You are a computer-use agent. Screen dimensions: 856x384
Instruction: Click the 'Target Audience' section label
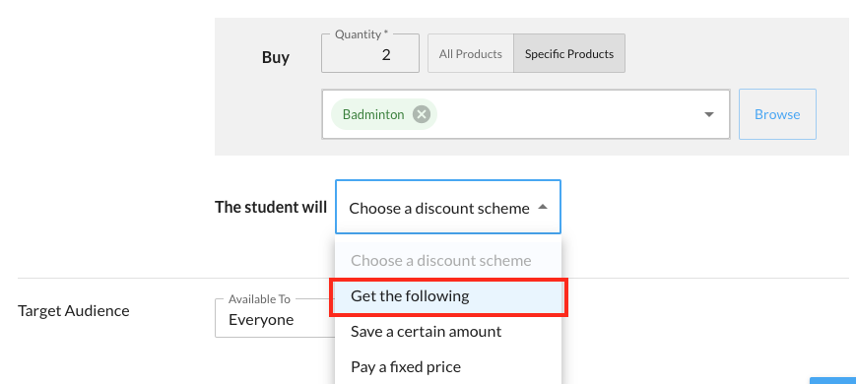(74, 311)
